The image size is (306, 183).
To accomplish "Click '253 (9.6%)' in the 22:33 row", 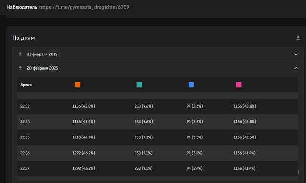I will pyautogui.click(x=144, y=106).
